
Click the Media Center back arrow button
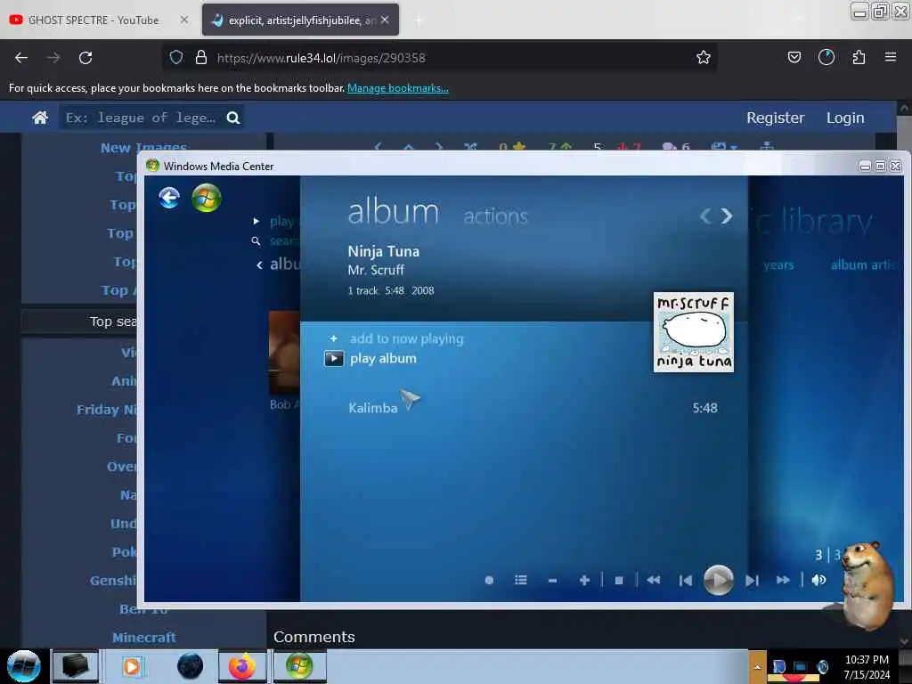click(x=169, y=198)
